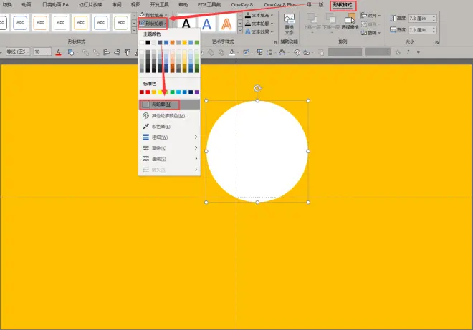Viewport: 473px width, 330px height.
Task: Switch to the Transitions (切换) tab
Action: coord(7,4)
